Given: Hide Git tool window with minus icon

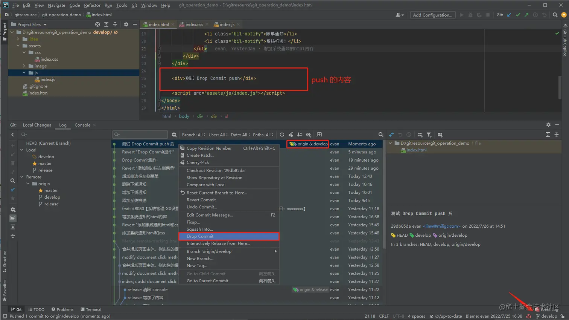Looking at the screenshot, I should click(x=557, y=125).
